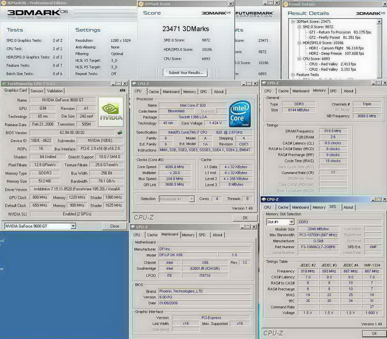Click BIOS Date 01/06/2009 value
The image size is (387, 339).
205,303
